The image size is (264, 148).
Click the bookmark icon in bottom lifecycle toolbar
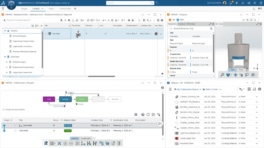click(46, 143)
